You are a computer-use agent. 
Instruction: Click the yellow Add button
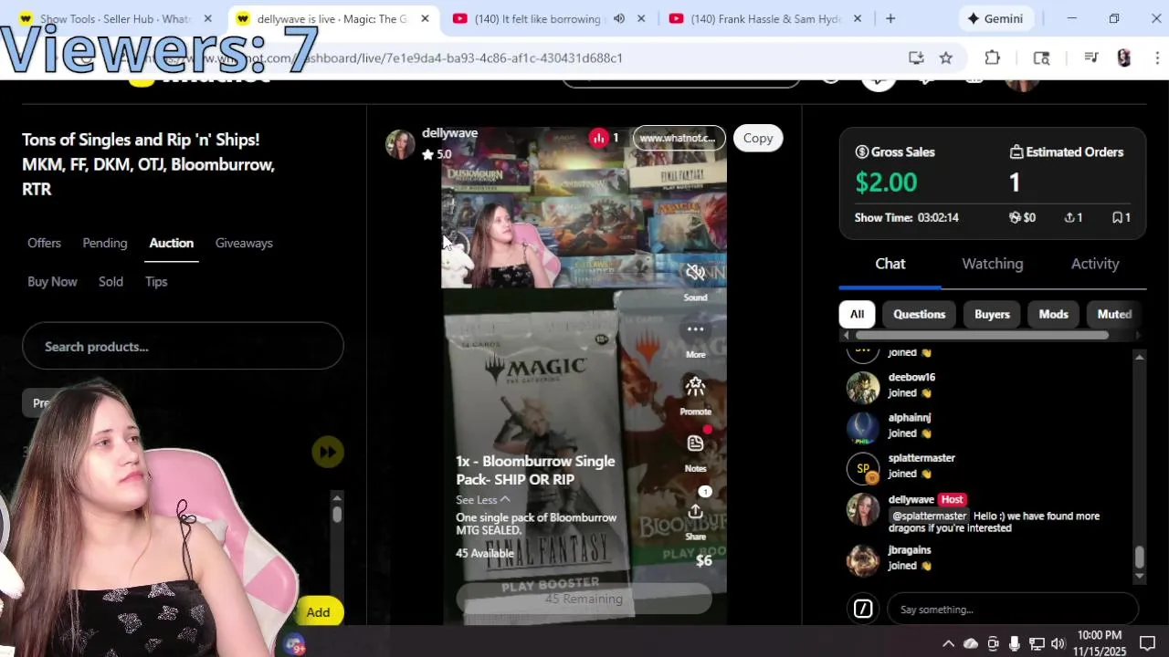point(318,612)
